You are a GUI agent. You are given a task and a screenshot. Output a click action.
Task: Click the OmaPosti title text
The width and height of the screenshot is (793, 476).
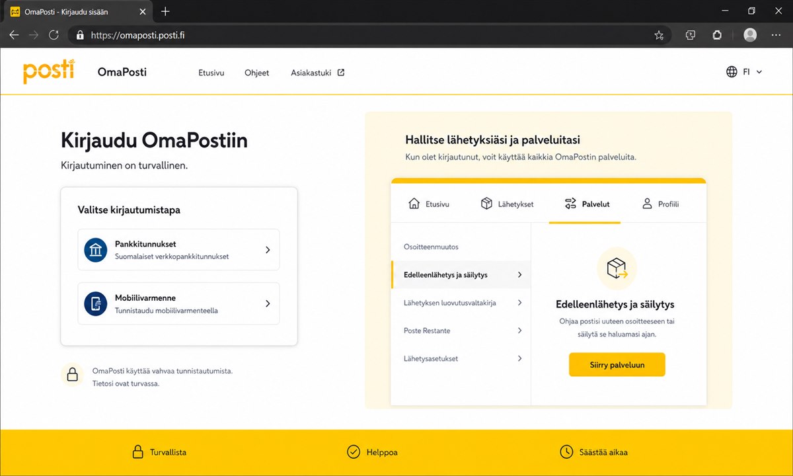point(122,72)
